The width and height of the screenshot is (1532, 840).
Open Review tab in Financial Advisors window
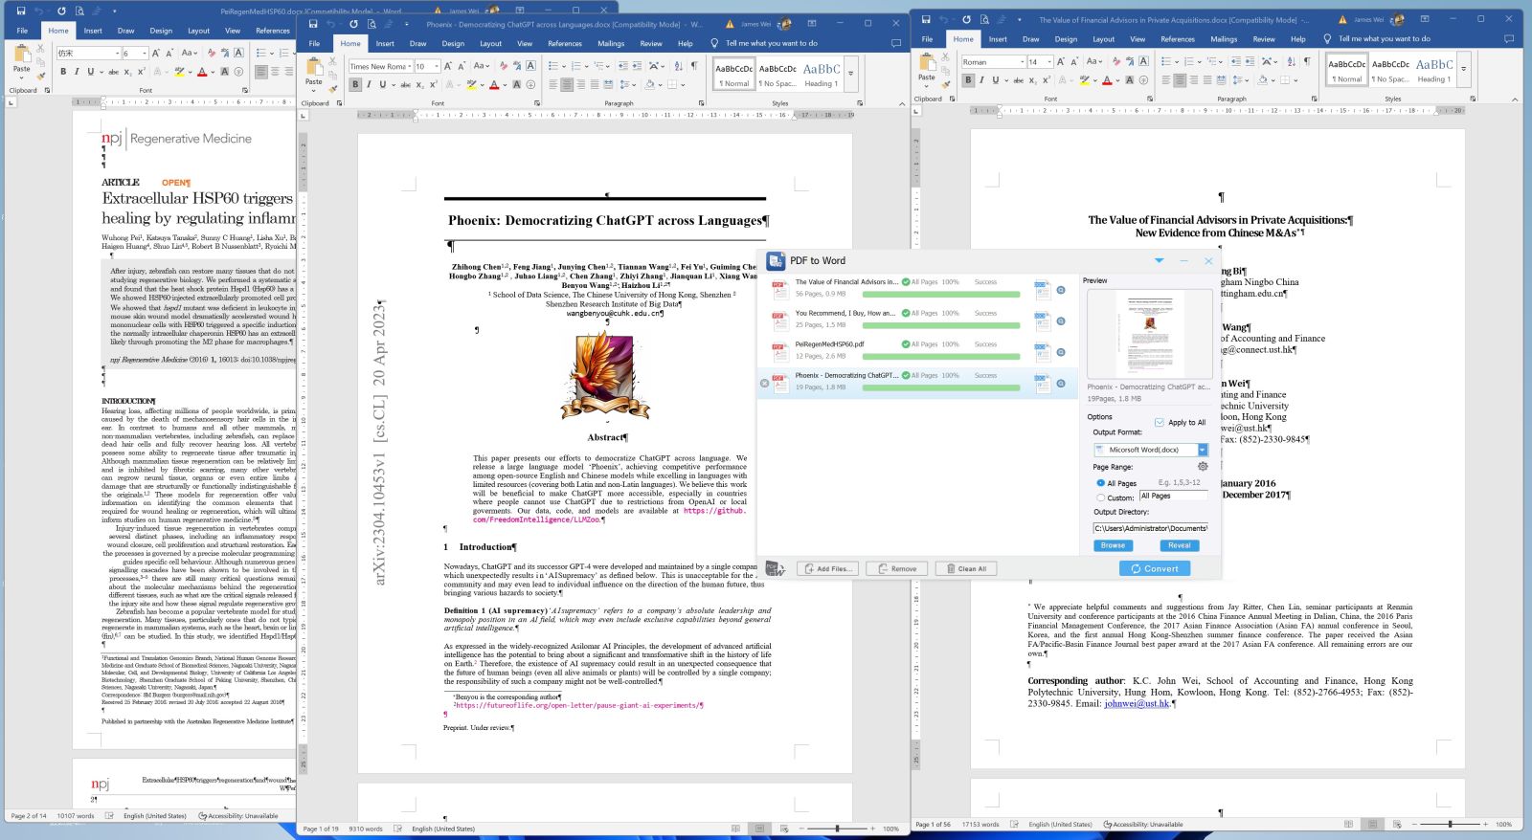pos(1264,39)
